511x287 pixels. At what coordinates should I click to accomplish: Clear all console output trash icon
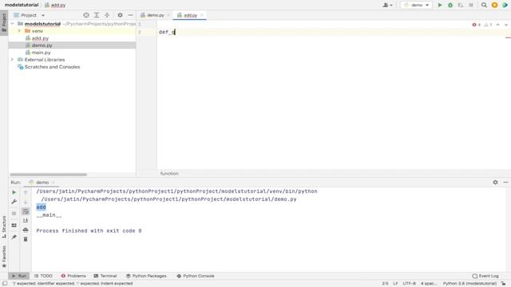[x=26, y=239]
